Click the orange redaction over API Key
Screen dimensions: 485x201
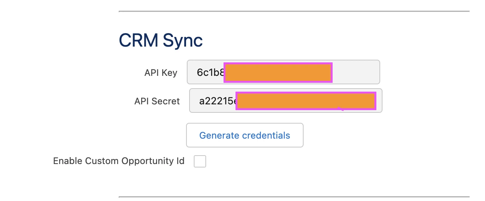(x=278, y=72)
